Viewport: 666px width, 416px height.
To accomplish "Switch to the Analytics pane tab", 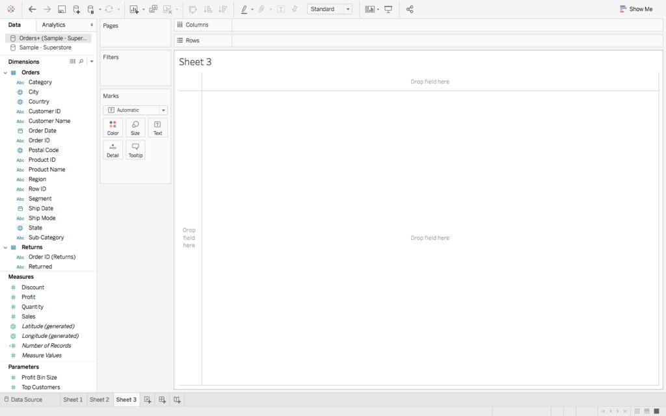I will tap(53, 25).
